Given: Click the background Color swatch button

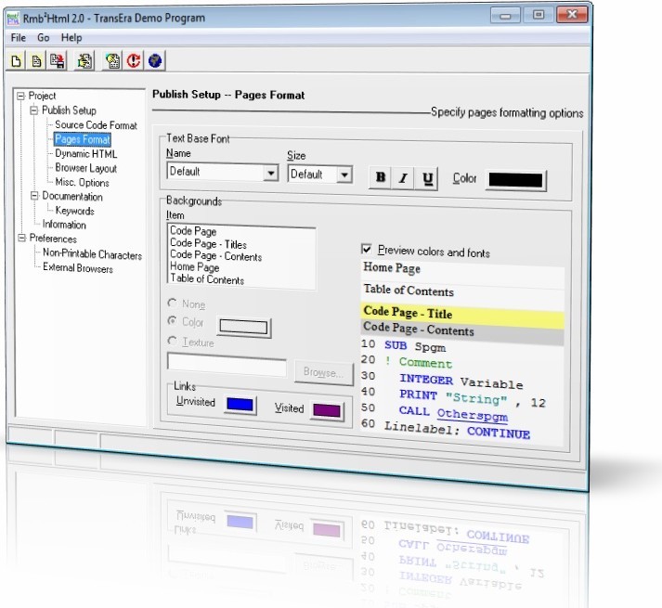Looking at the screenshot, I should tap(243, 328).
